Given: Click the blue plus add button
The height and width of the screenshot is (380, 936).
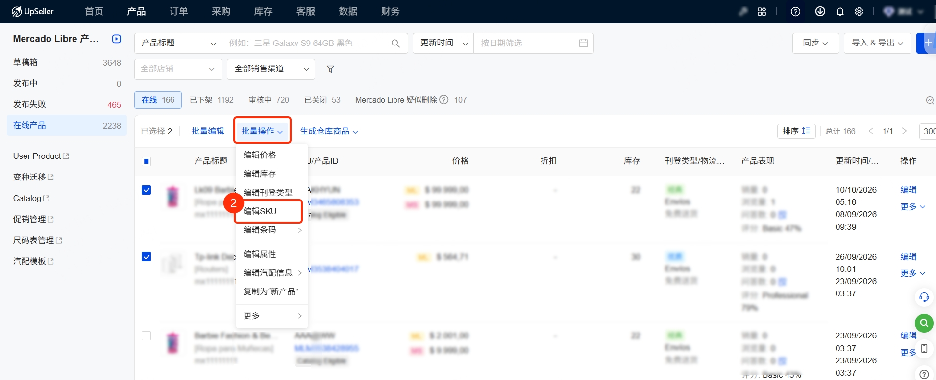Looking at the screenshot, I should pyautogui.click(x=927, y=44).
